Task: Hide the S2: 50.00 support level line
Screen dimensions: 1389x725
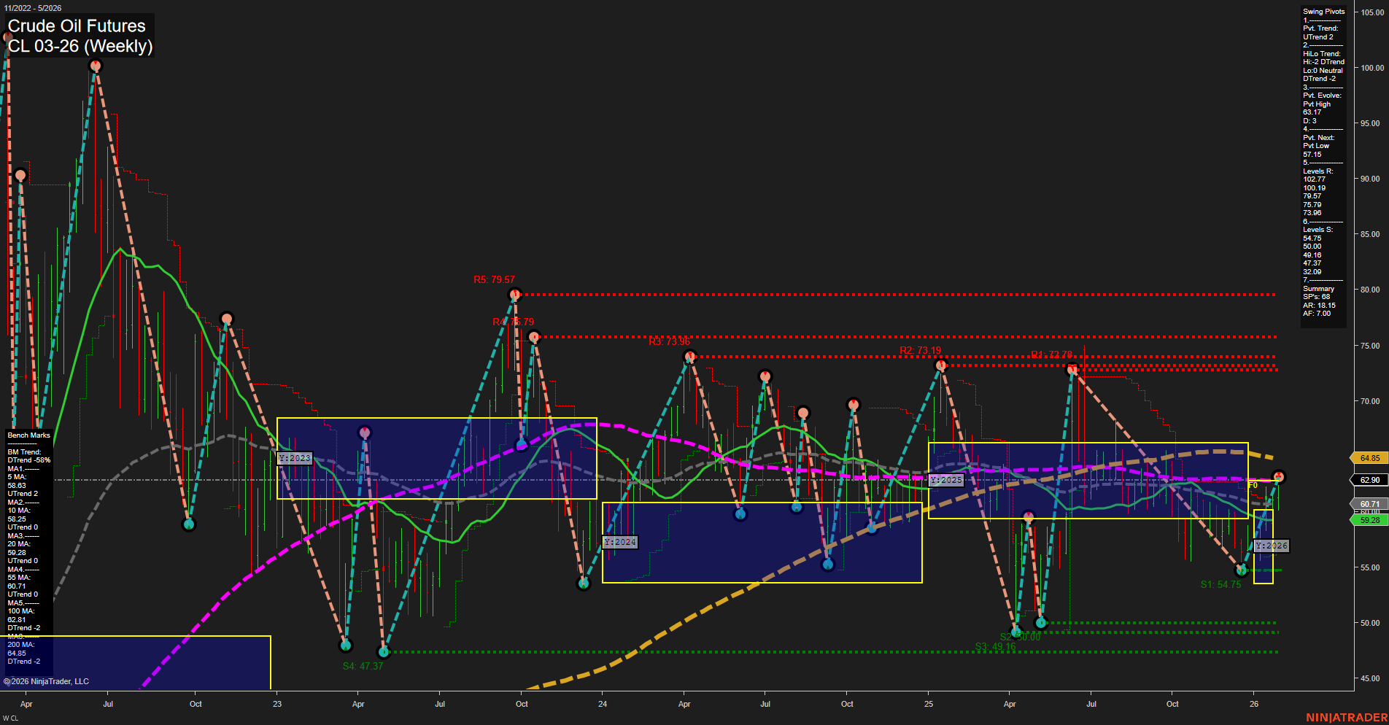Action: pos(1021,635)
